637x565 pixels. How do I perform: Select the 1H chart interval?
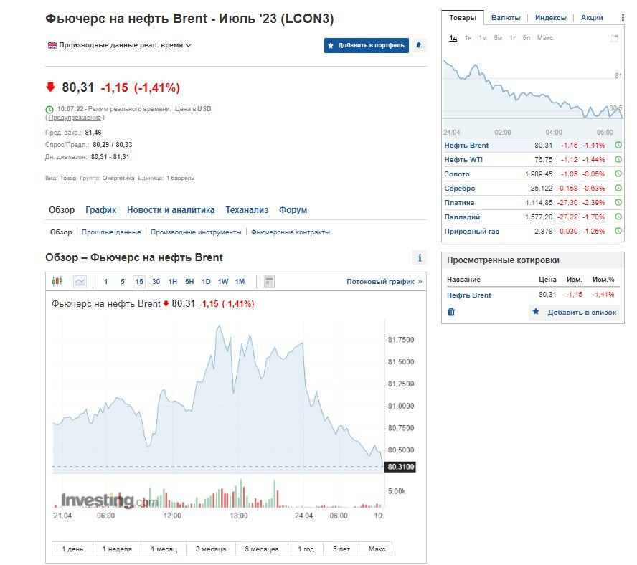coord(173,282)
